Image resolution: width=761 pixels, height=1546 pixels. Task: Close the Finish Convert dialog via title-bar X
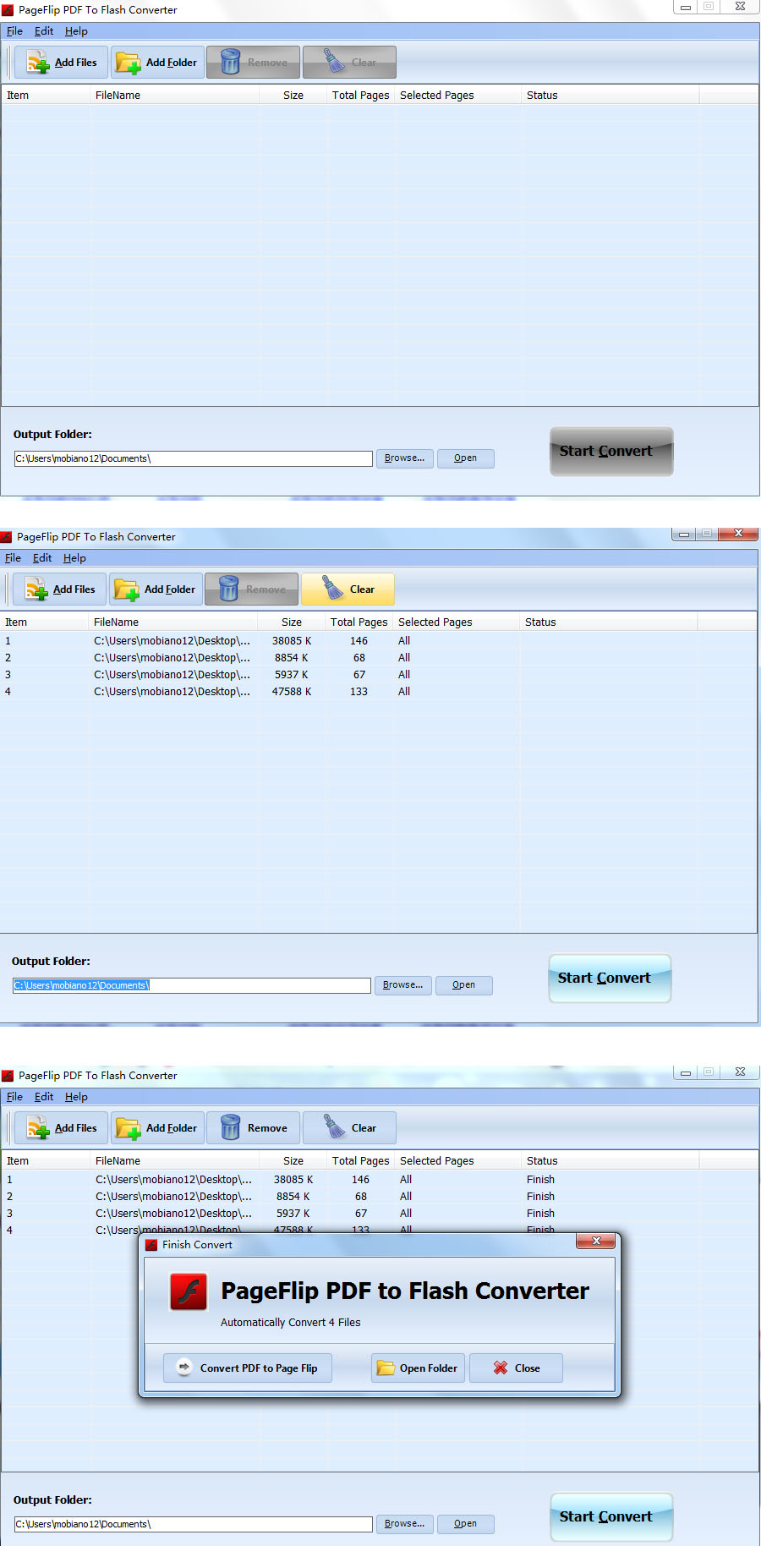[596, 1241]
